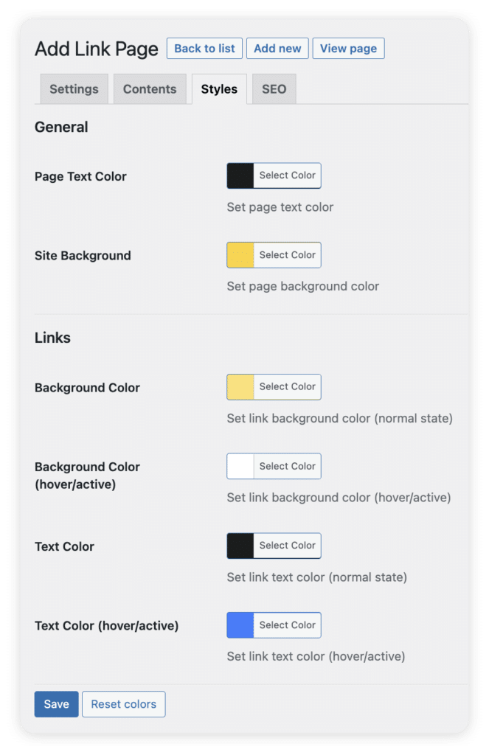The image size is (489, 755).
Task: Click Select Color for link text normal state
Action: [x=287, y=546]
